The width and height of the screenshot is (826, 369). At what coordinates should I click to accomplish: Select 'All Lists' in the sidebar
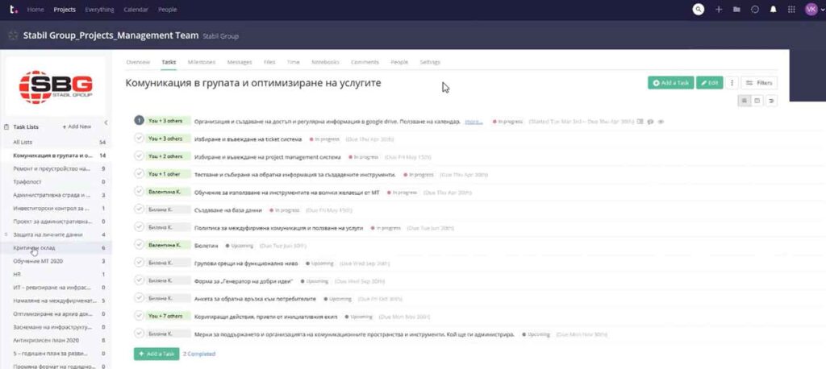(x=23, y=143)
